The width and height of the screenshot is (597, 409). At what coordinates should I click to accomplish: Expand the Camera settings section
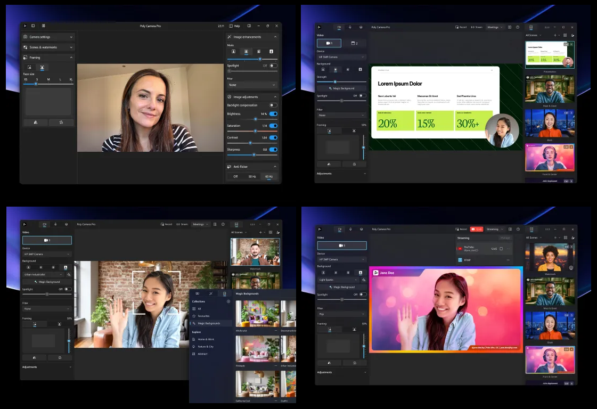tap(48, 37)
